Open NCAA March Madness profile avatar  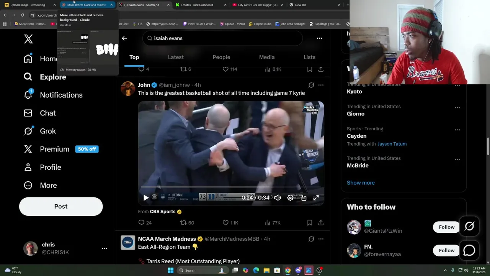[x=128, y=243]
